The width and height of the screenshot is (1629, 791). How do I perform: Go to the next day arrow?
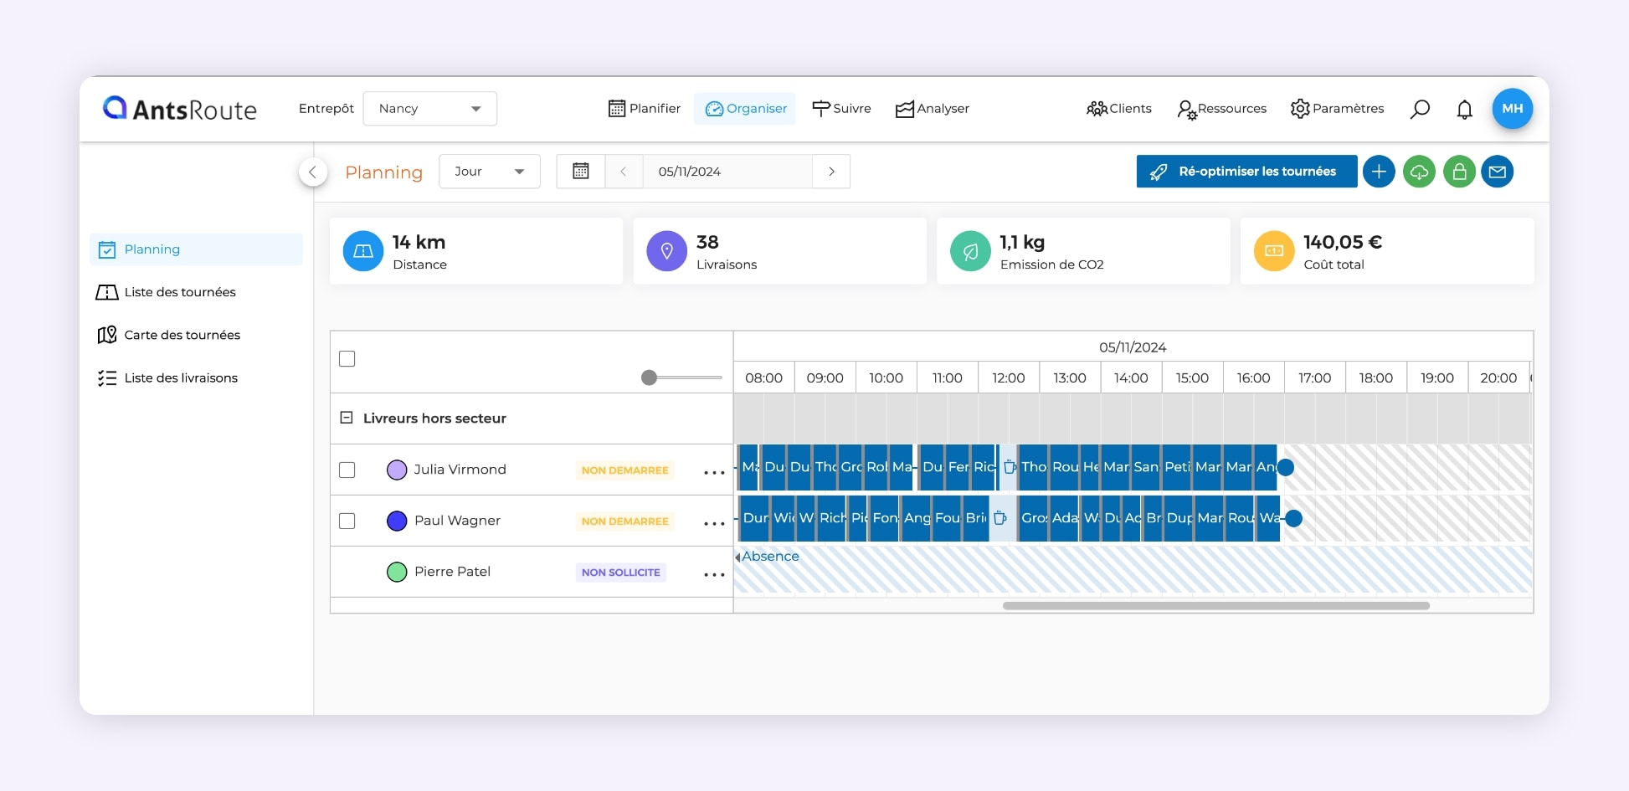(x=831, y=172)
